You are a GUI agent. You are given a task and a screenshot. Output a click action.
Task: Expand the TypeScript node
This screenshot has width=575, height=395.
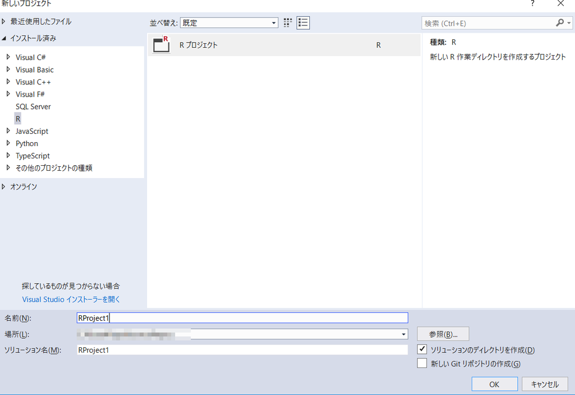(x=8, y=155)
